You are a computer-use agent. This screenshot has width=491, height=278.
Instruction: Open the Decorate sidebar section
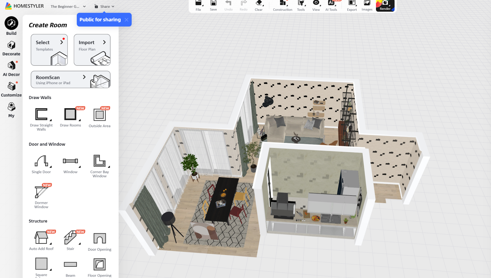(x=11, y=49)
